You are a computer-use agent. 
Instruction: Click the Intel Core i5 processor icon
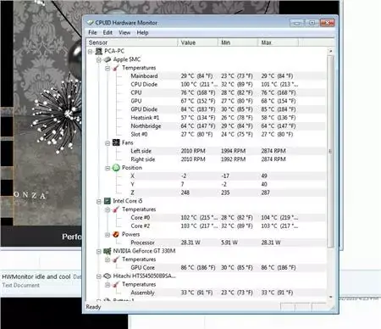[x=107, y=201]
